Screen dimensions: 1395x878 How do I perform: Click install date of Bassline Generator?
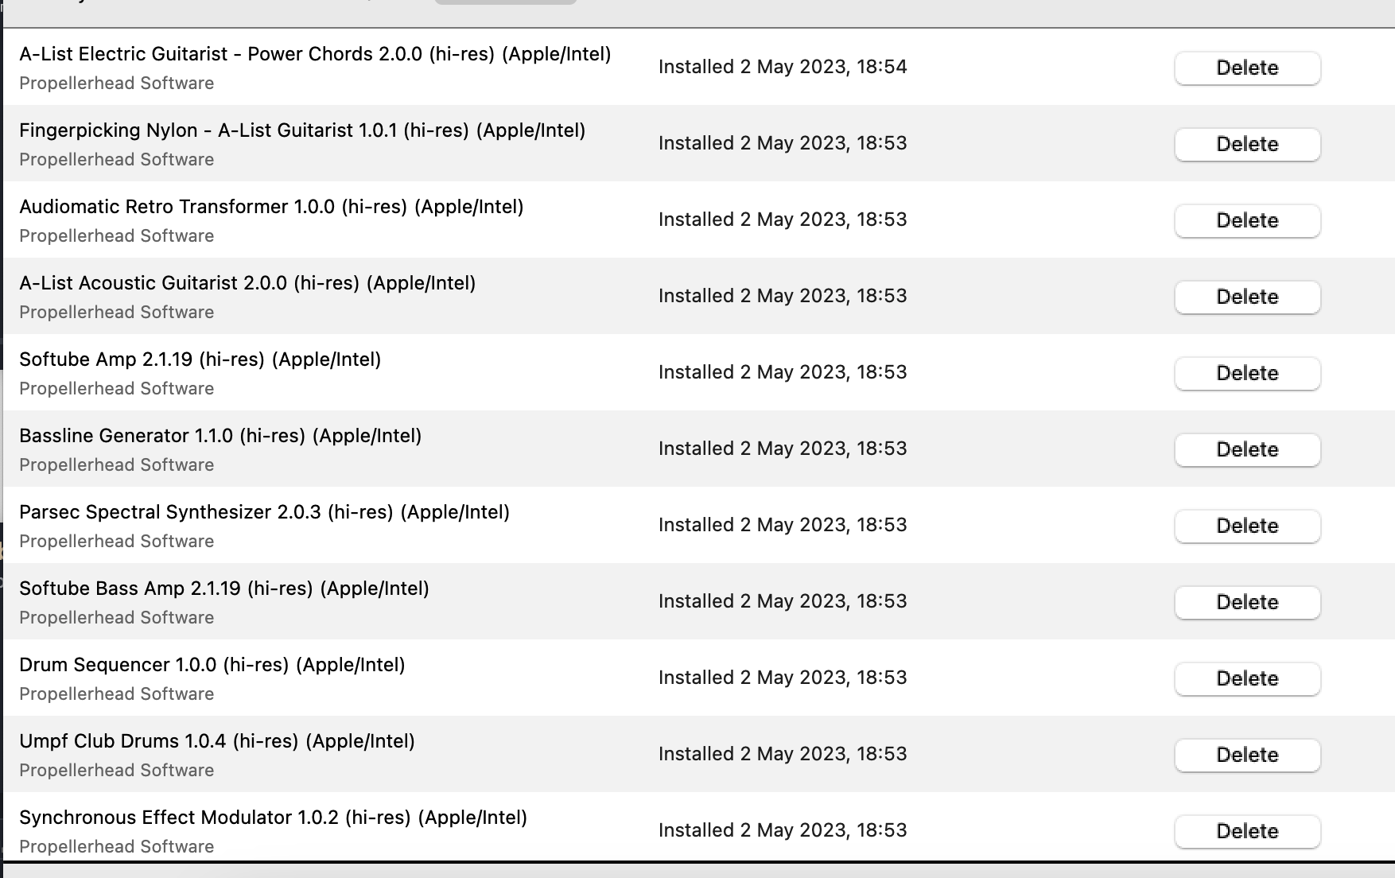click(783, 449)
